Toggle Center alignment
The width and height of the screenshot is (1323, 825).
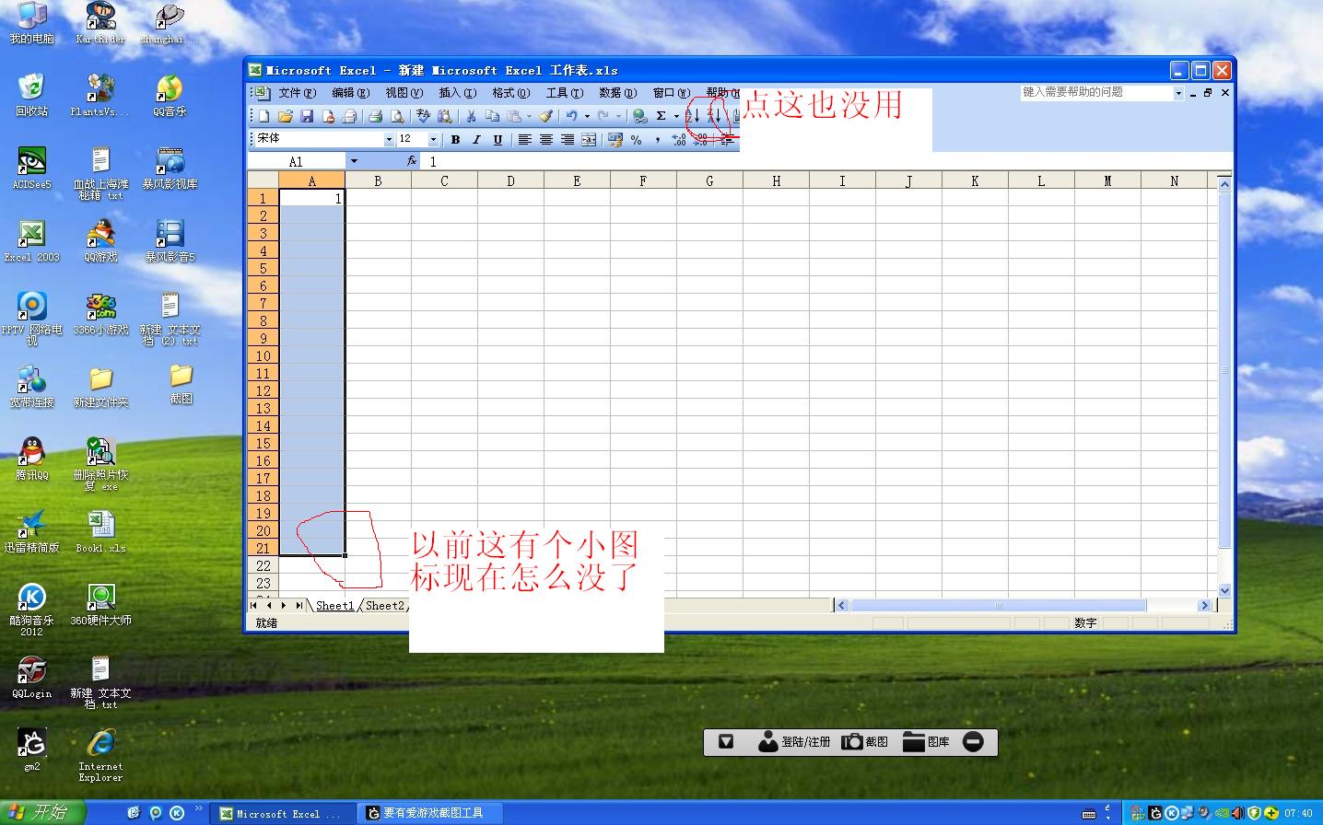click(546, 139)
